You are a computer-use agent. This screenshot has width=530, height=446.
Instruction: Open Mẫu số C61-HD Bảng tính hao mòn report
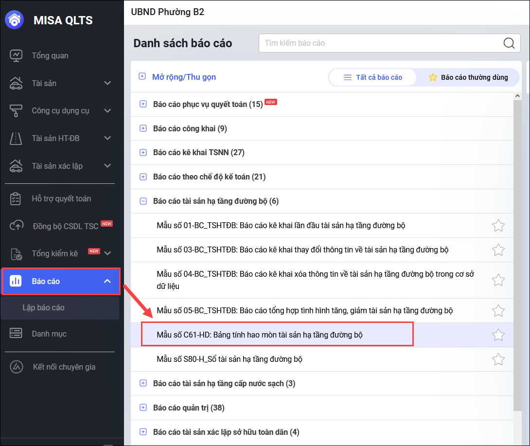[x=260, y=335]
